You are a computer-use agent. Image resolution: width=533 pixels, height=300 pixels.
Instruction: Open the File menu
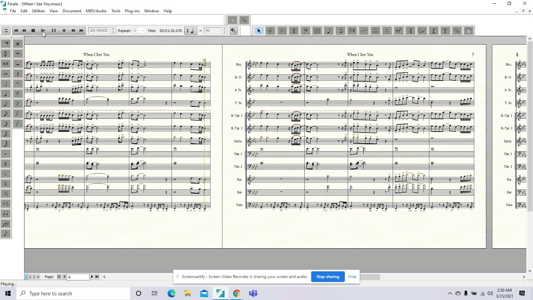click(13, 11)
